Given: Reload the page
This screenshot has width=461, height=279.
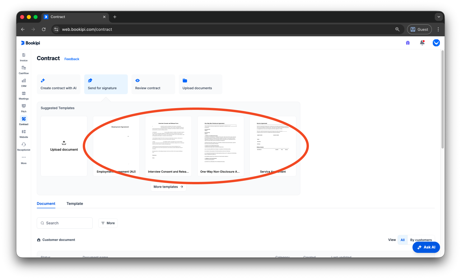Looking at the screenshot, I should coord(44,29).
